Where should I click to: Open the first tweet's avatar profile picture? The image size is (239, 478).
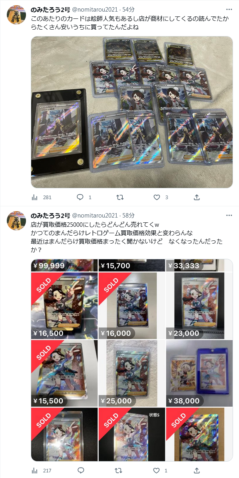click(x=16, y=15)
